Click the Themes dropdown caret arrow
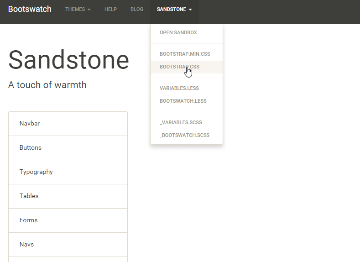The image size is (360, 262). pos(89,10)
